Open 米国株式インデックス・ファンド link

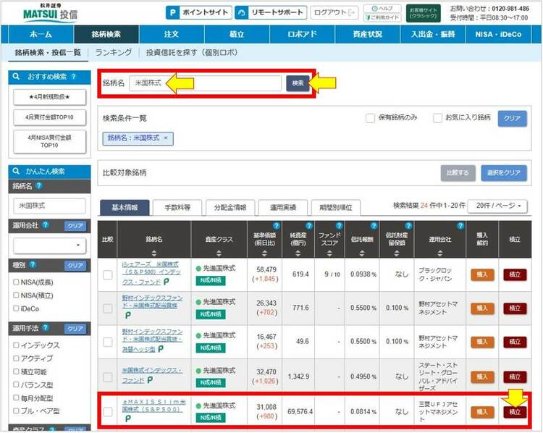point(152,375)
